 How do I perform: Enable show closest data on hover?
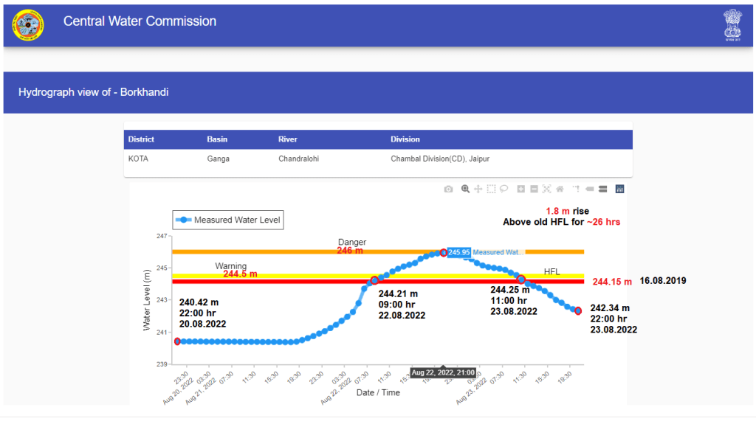tap(590, 190)
